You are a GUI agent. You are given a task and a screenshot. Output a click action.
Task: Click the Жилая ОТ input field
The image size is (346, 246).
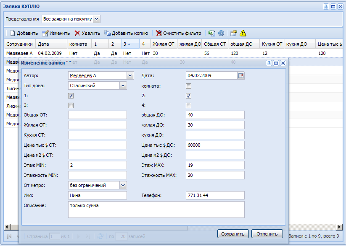(x=98, y=125)
